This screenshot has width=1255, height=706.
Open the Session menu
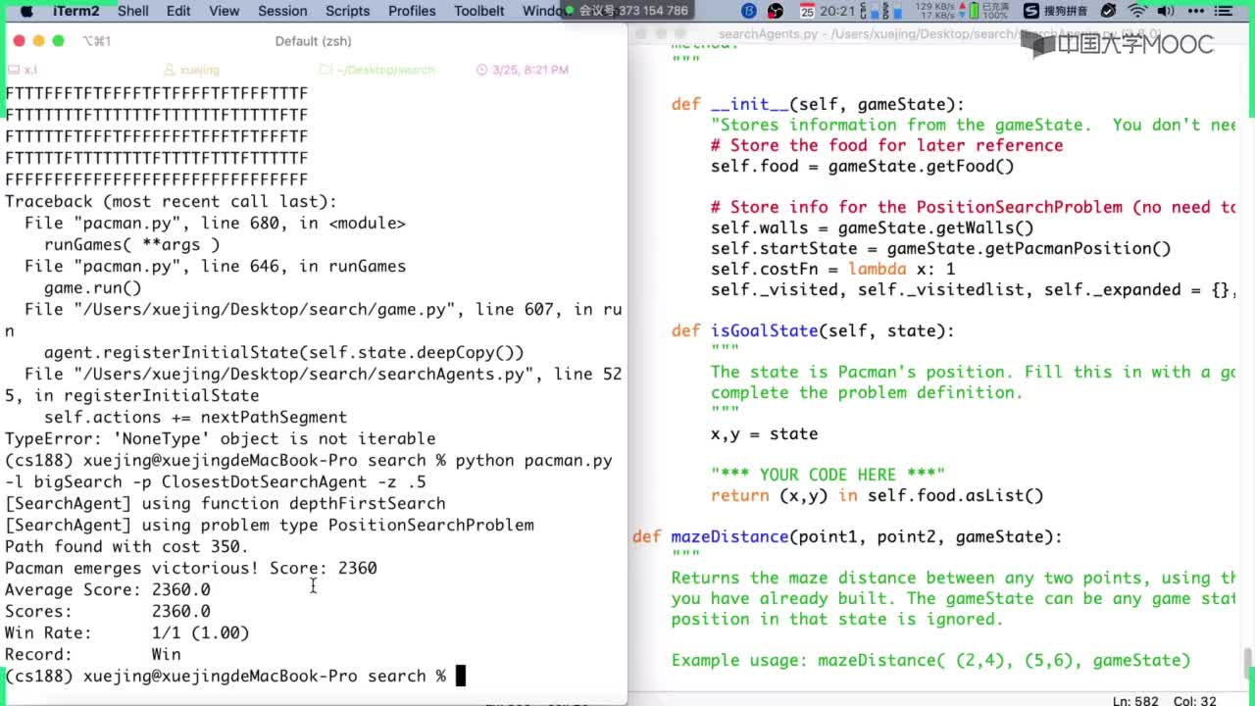pyautogui.click(x=282, y=11)
